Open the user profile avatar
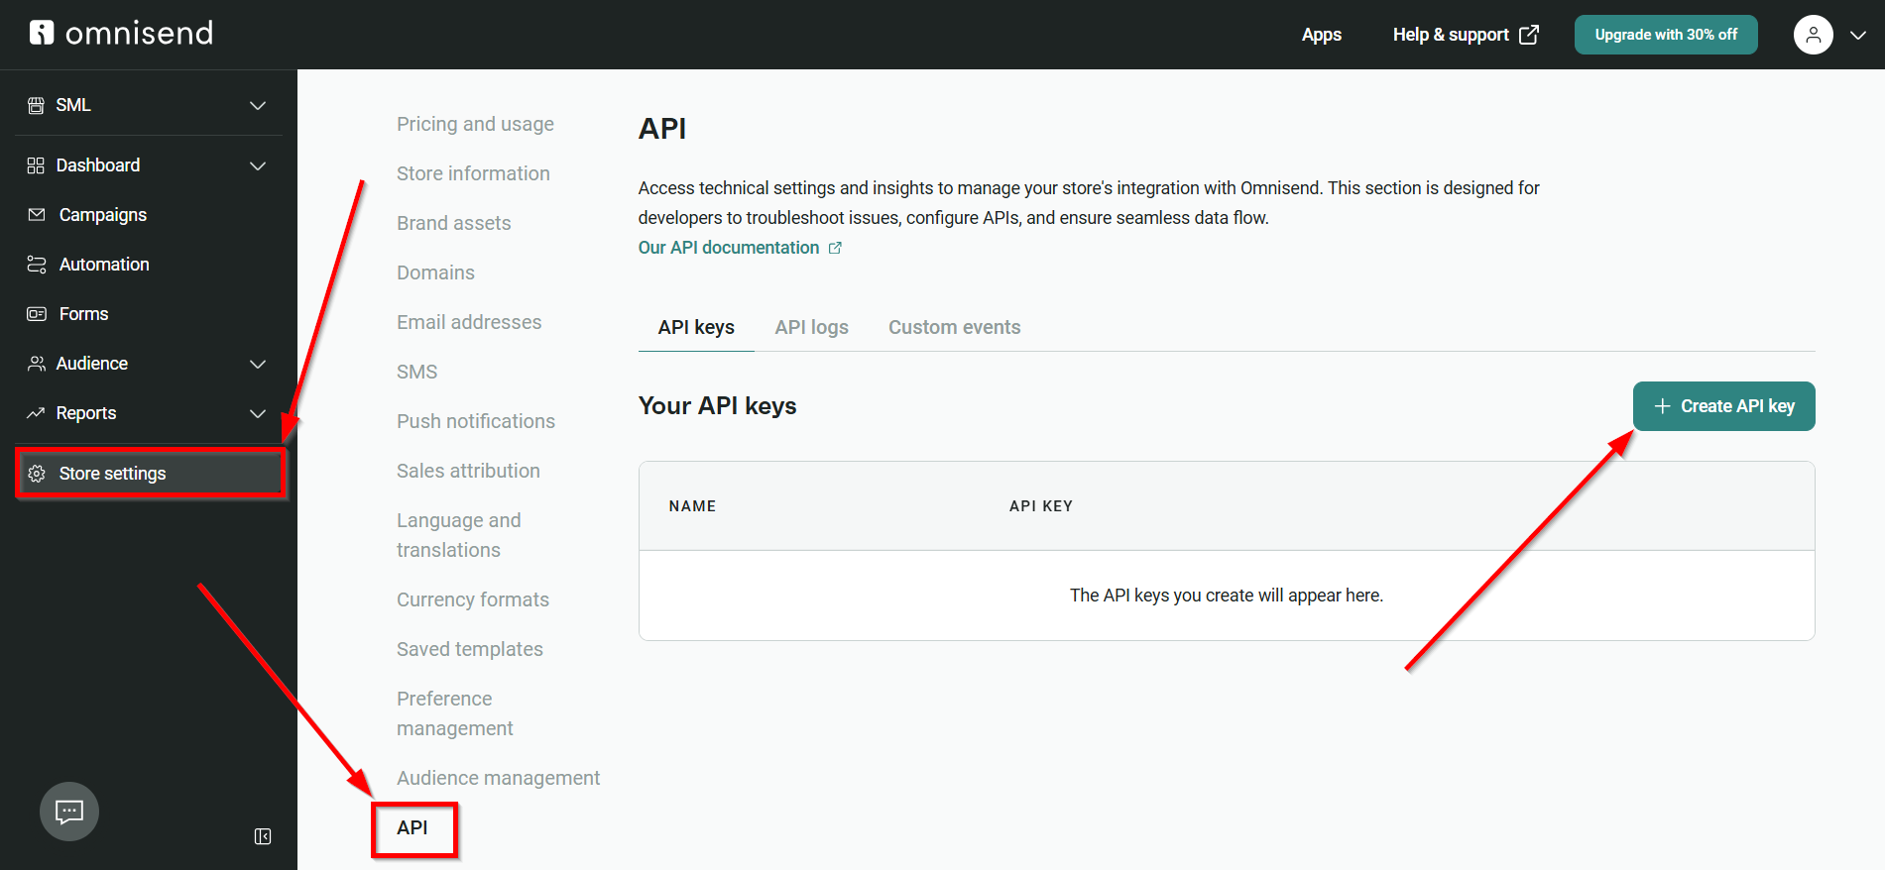 [x=1813, y=35]
